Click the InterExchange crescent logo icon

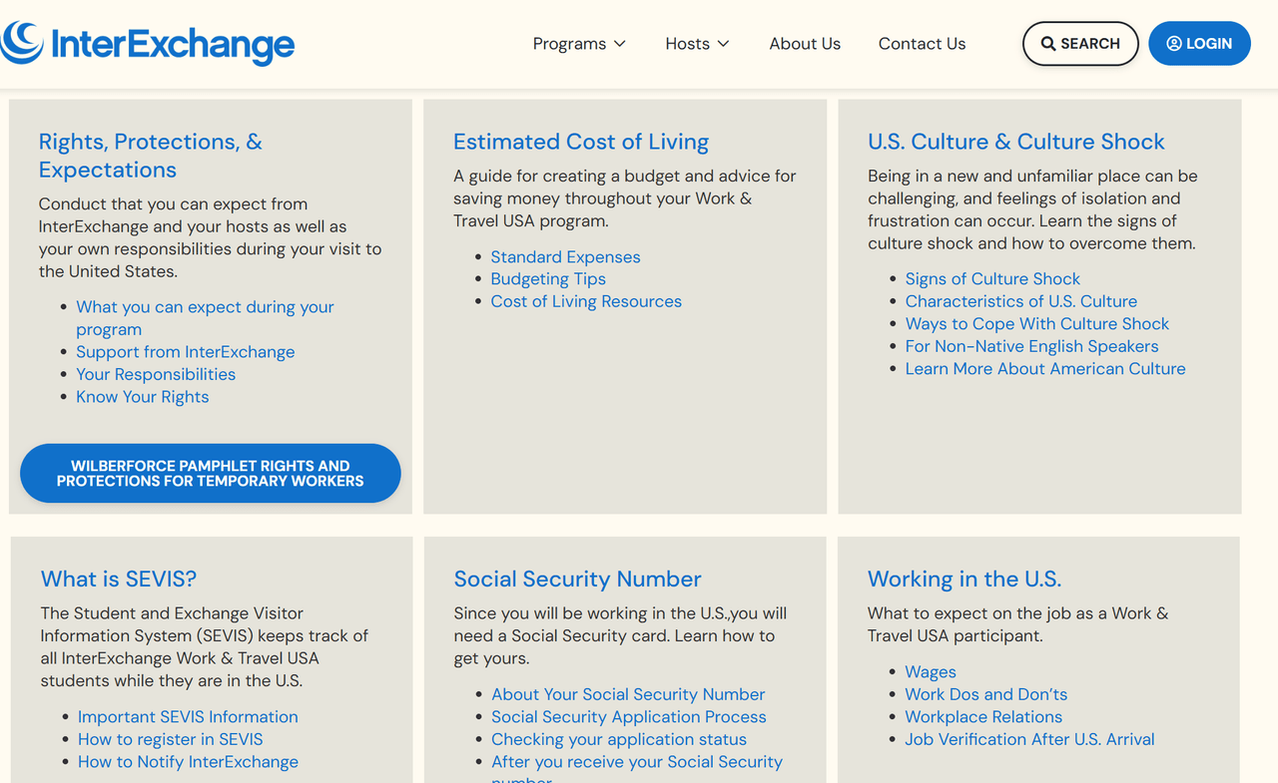click(x=21, y=43)
